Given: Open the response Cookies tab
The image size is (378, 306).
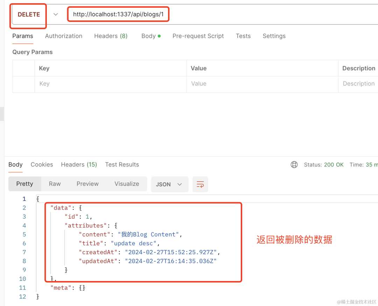Looking at the screenshot, I should click(42, 164).
